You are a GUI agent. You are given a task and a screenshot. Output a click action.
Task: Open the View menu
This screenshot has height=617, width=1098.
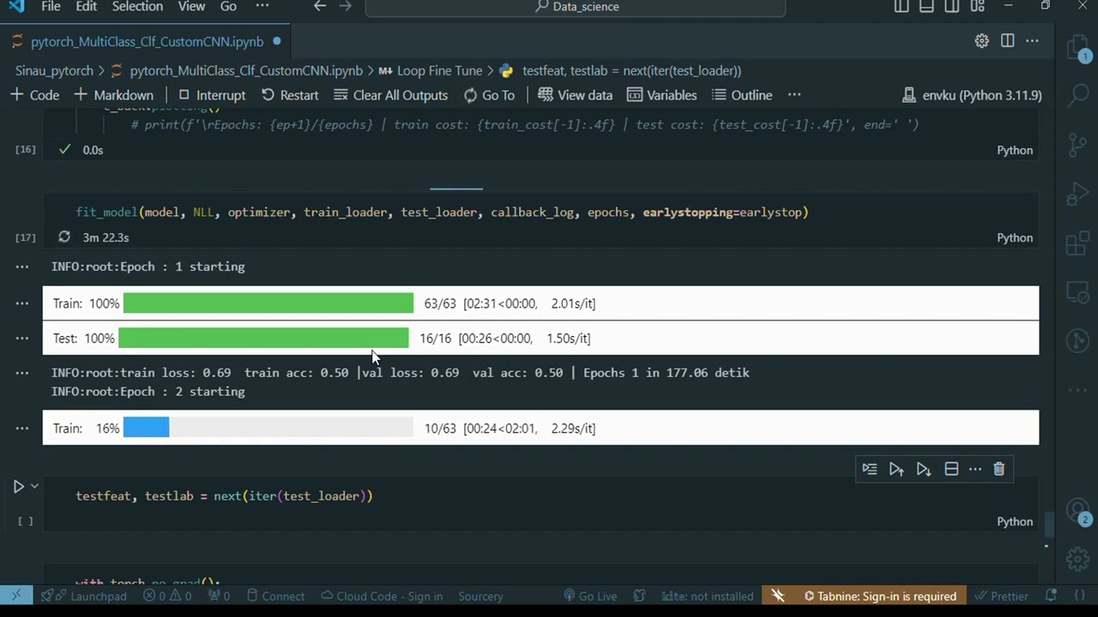pos(191,7)
